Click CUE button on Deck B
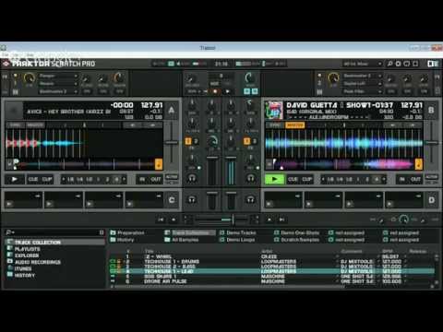 (293, 179)
